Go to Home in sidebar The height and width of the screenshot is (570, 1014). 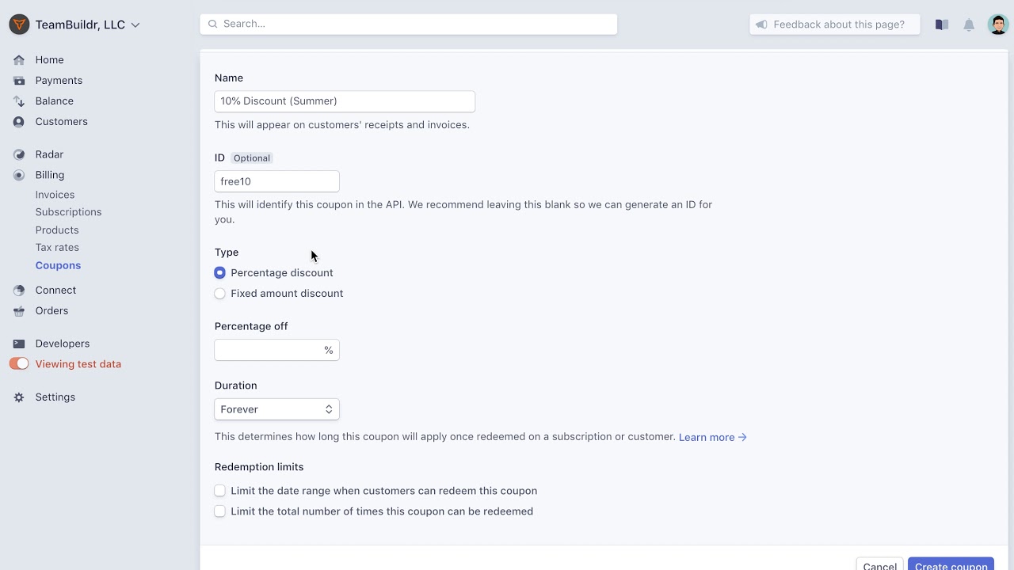[x=49, y=60]
